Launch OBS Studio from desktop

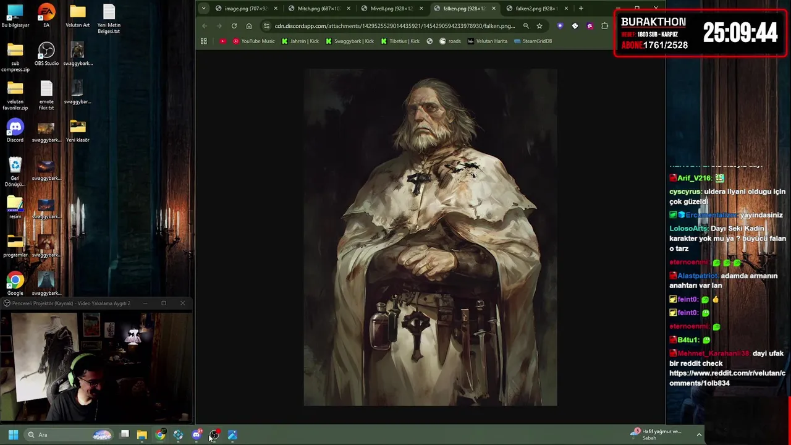pyautogui.click(x=46, y=54)
